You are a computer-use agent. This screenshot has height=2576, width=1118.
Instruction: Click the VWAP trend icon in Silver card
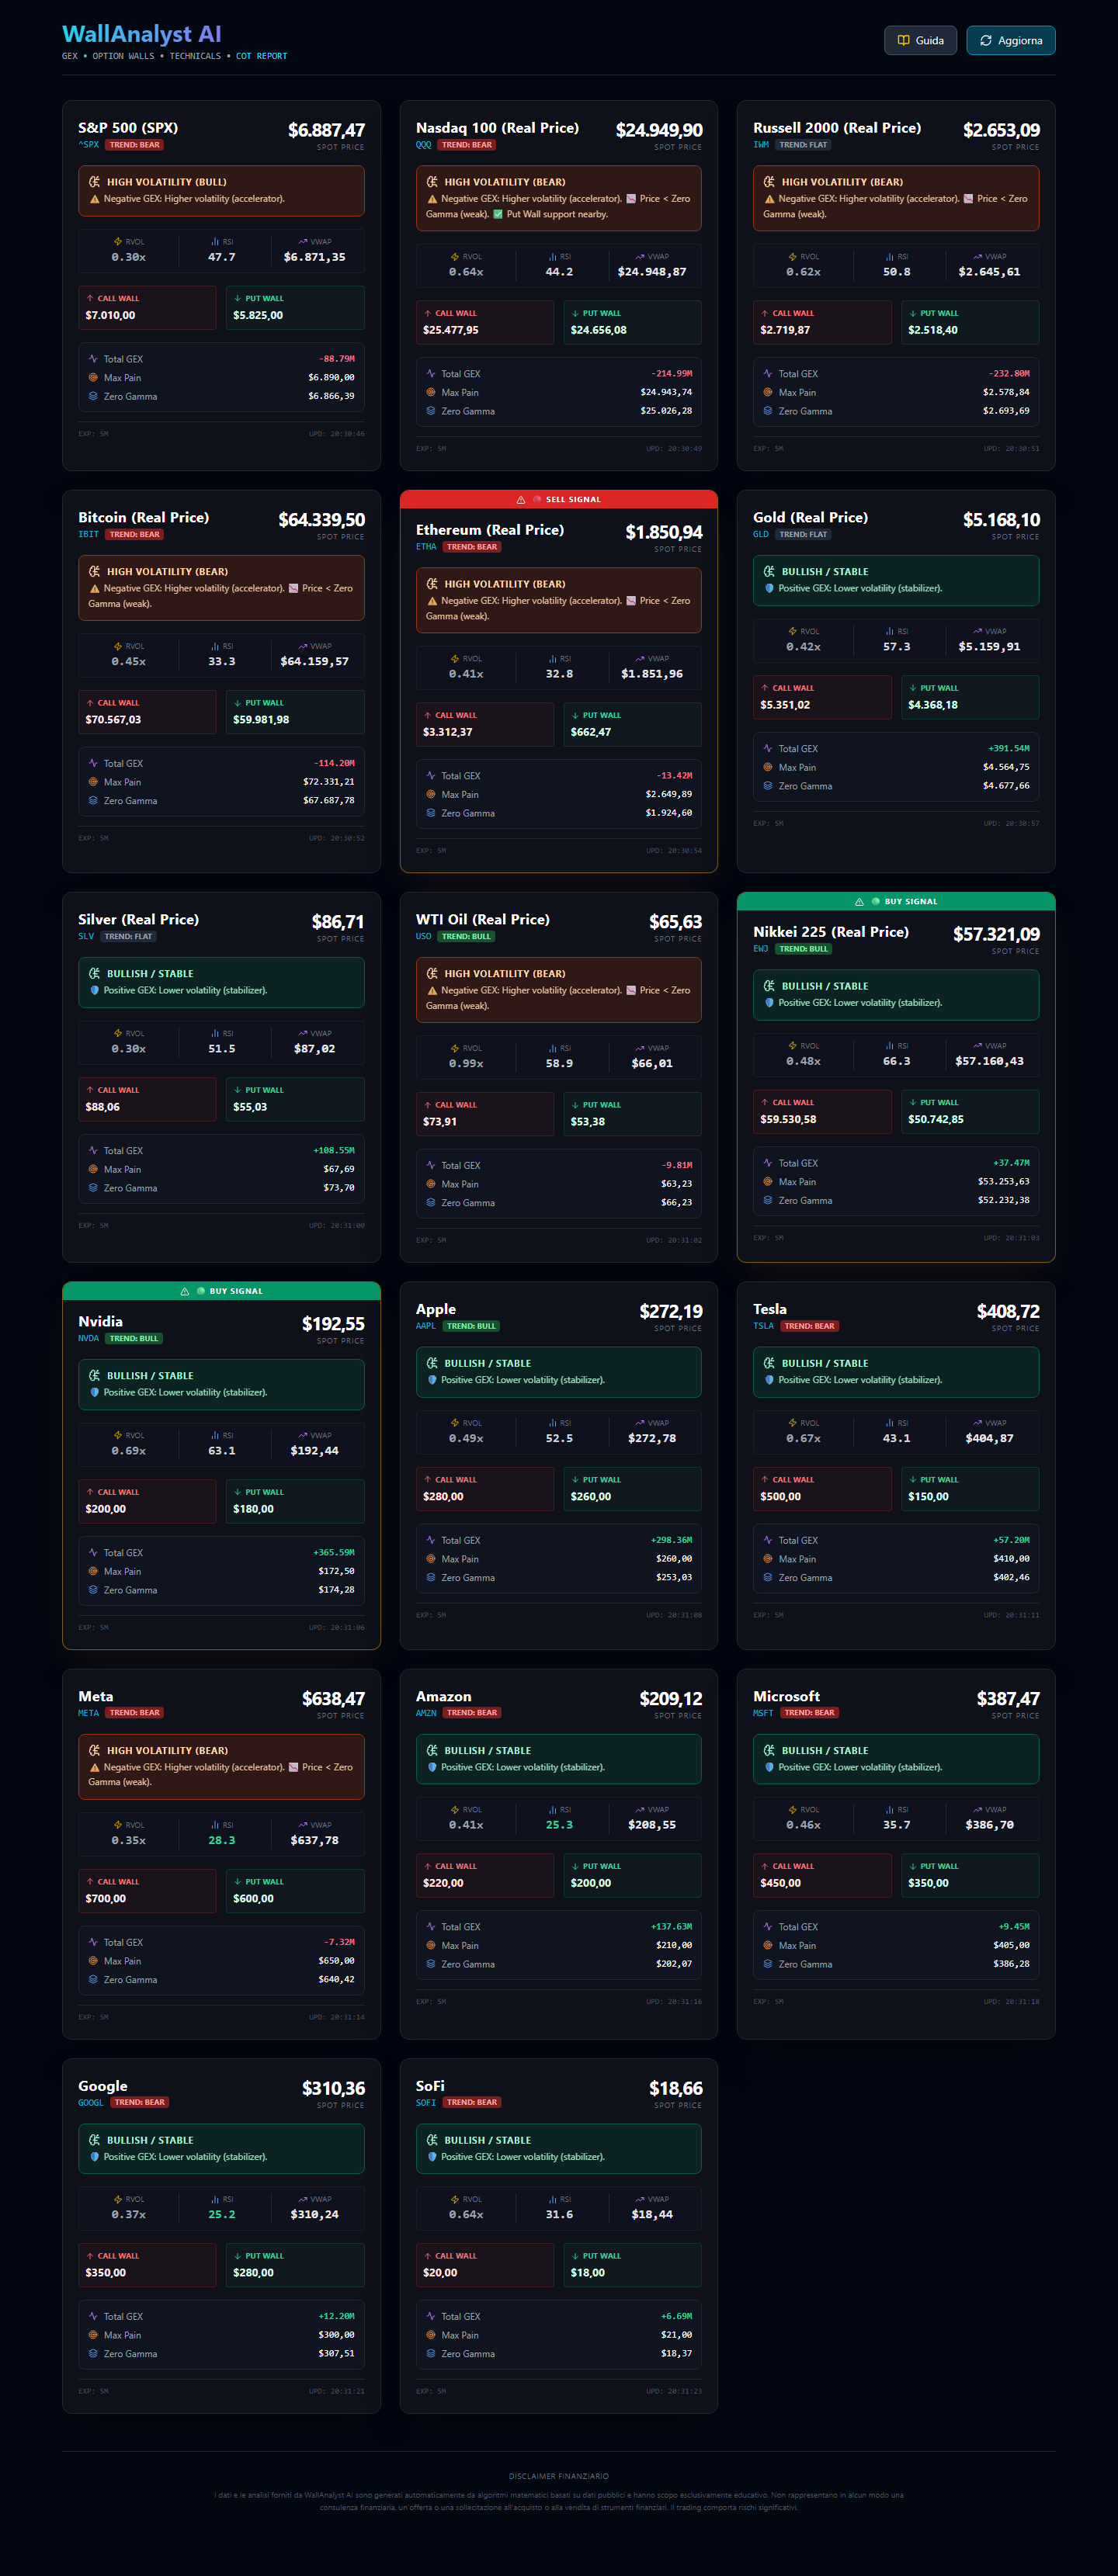[302, 1033]
